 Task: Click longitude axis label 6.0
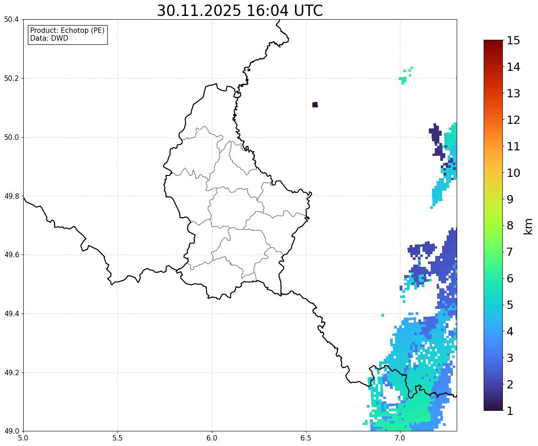click(212, 438)
